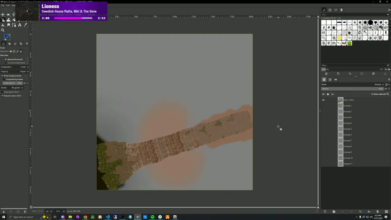Open Device Status tab

9,43
